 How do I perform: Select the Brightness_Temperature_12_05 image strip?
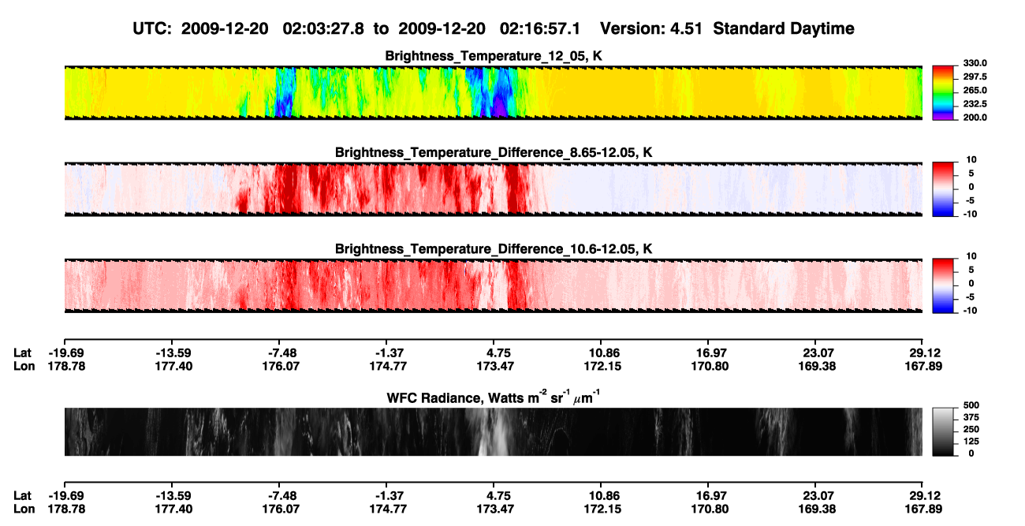pyautogui.click(x=493, y=92)
